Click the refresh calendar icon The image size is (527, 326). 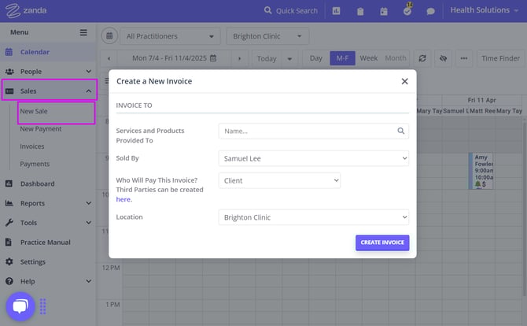coord(422,58)
